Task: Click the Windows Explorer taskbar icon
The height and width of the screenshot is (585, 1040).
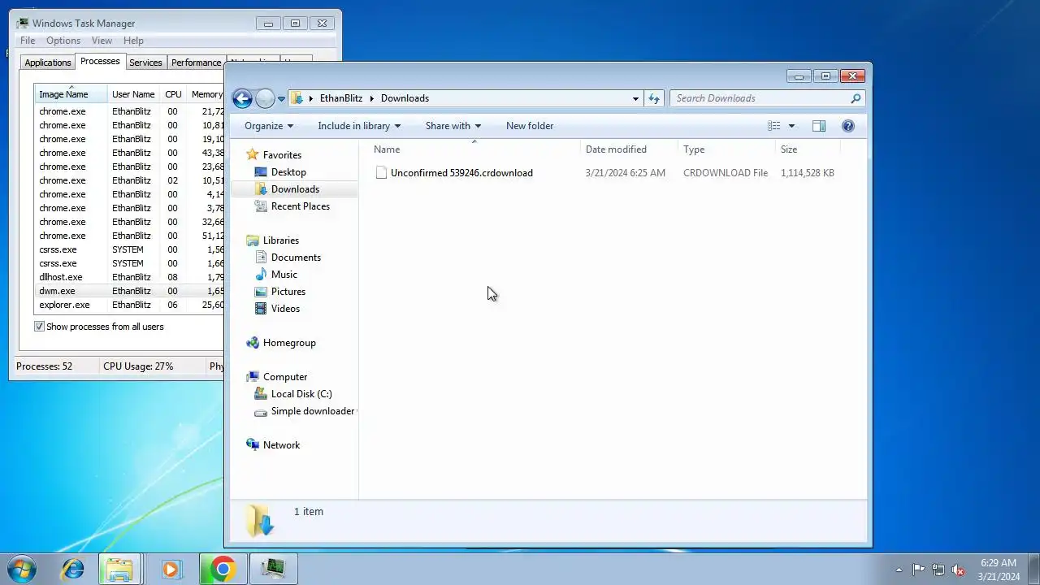Action: point(120,569)
